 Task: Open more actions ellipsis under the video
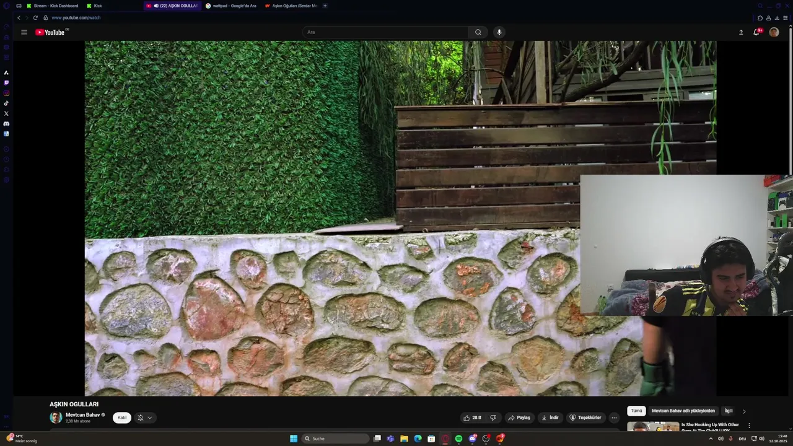[x=614, y=418]
